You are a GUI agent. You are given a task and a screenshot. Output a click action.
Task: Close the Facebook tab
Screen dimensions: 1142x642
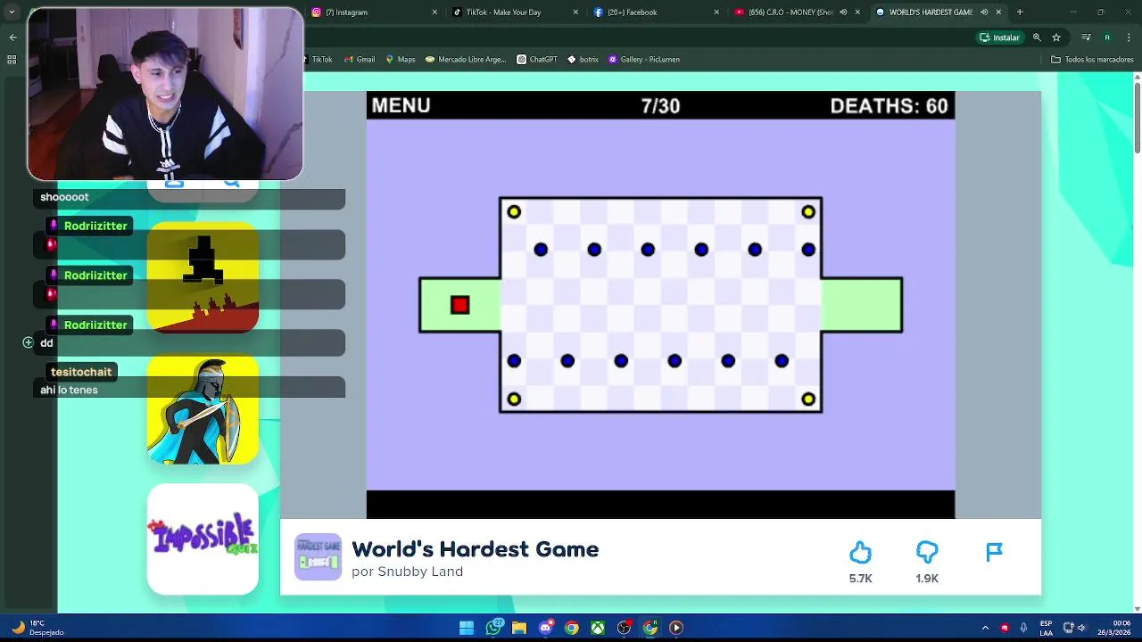click(x=717, y=12)
